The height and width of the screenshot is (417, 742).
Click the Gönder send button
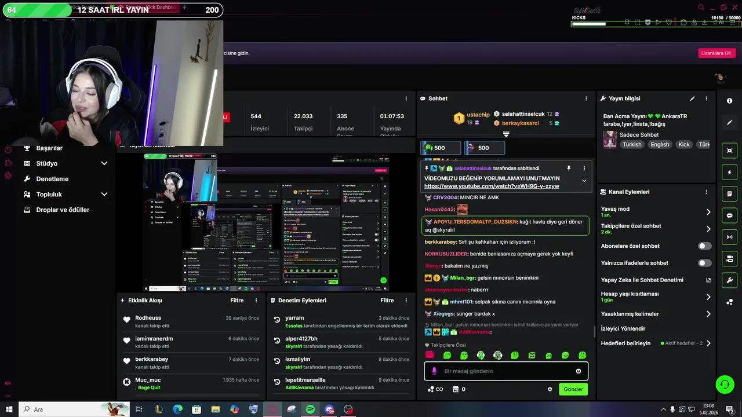click(573, 389)
